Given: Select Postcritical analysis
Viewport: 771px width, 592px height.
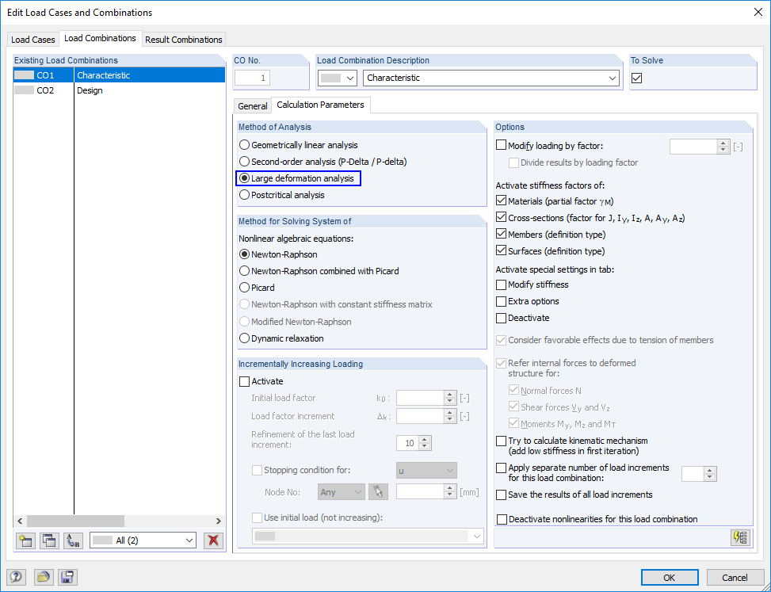Looking at the screenshot, I should coord(282,195).
